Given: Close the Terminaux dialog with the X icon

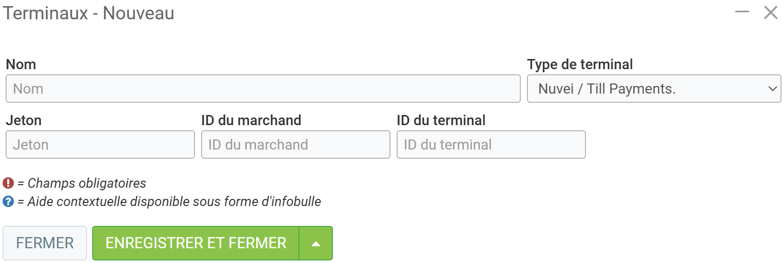Looking at the screenshot, I should point(771,13).
